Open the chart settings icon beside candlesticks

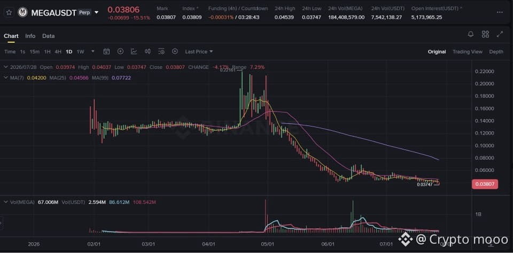[x=161, y=51]
